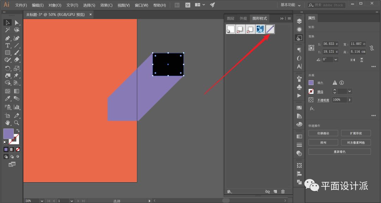The image size is (381, 203).
Task: Apply the purple diagonal line graphic style
Action: click(x=270, y=29)
